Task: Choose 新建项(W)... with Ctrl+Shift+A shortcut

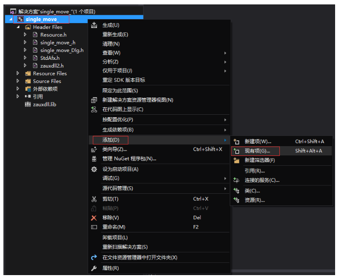Action: [281, 142]
